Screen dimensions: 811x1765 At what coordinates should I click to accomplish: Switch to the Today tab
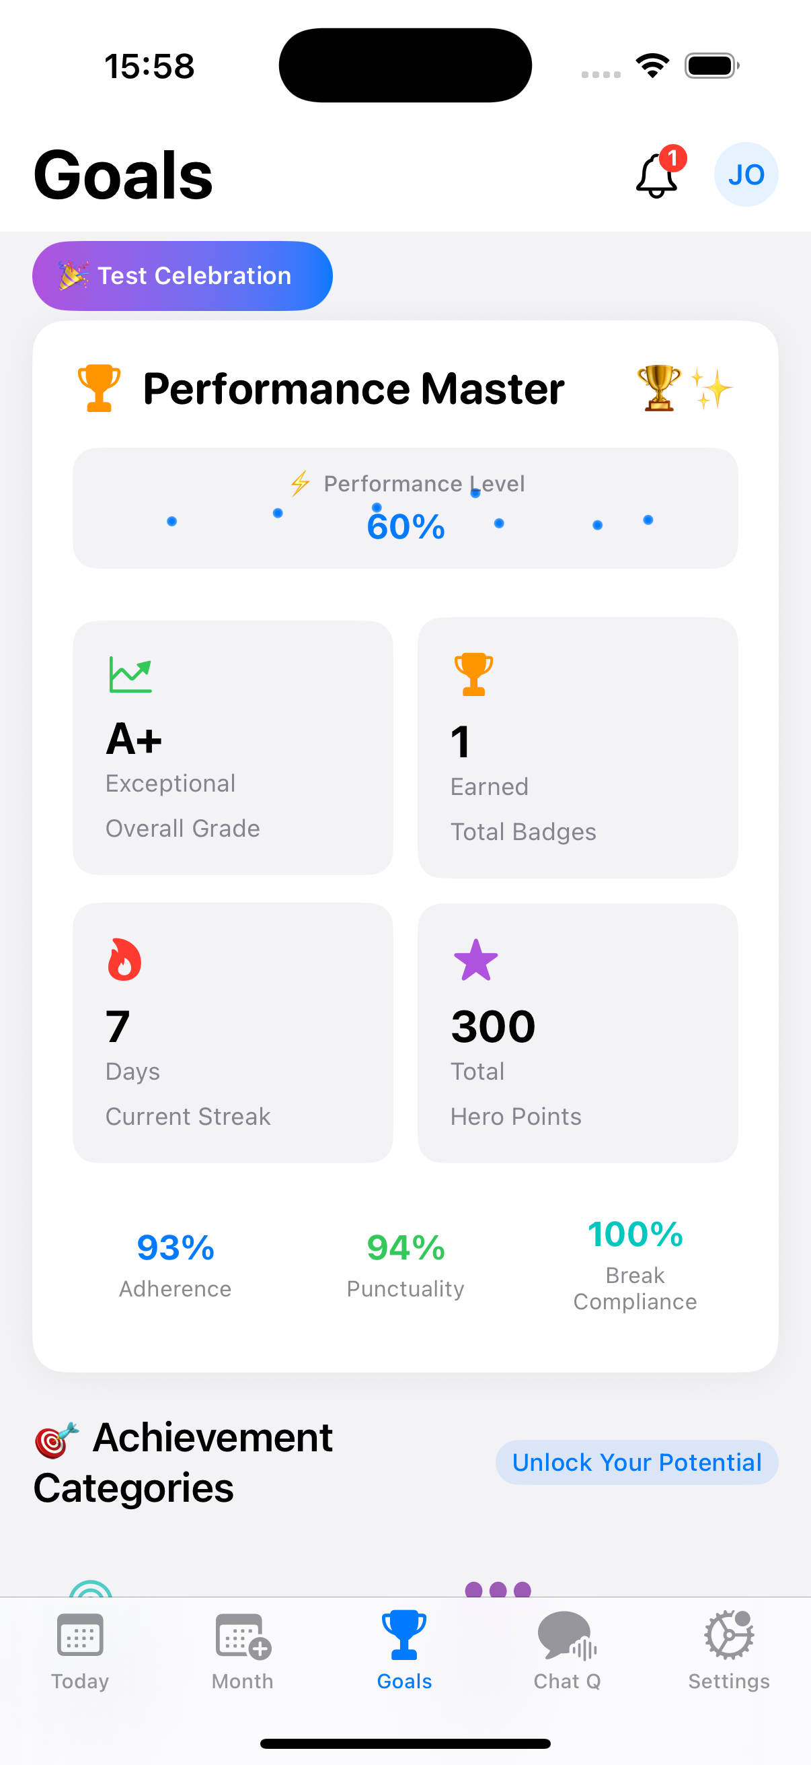80,1650
